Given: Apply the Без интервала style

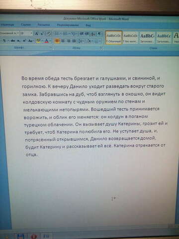Looking at the screenshot, I should 131,37.
